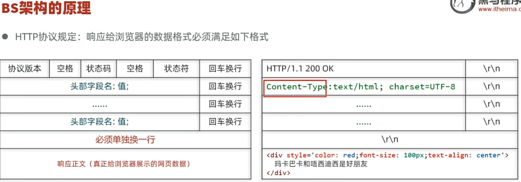Click the HTTP/1.1 200 OK cell
521x182 pixels.
click(364, 69)
